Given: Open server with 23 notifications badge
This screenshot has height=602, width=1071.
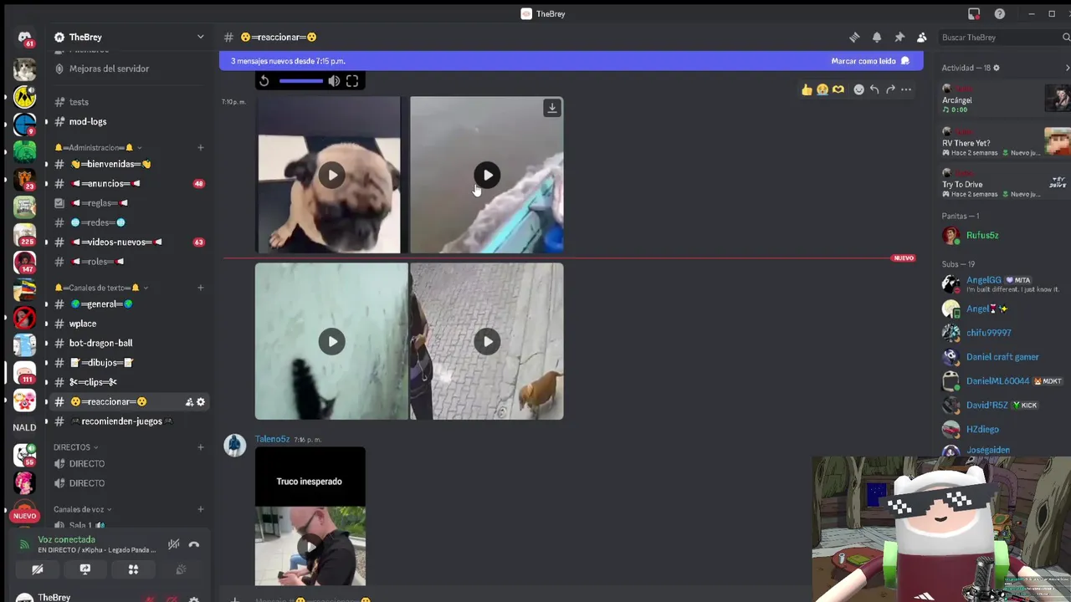Looking at the screenshot, I should click(x=25, y=179).
